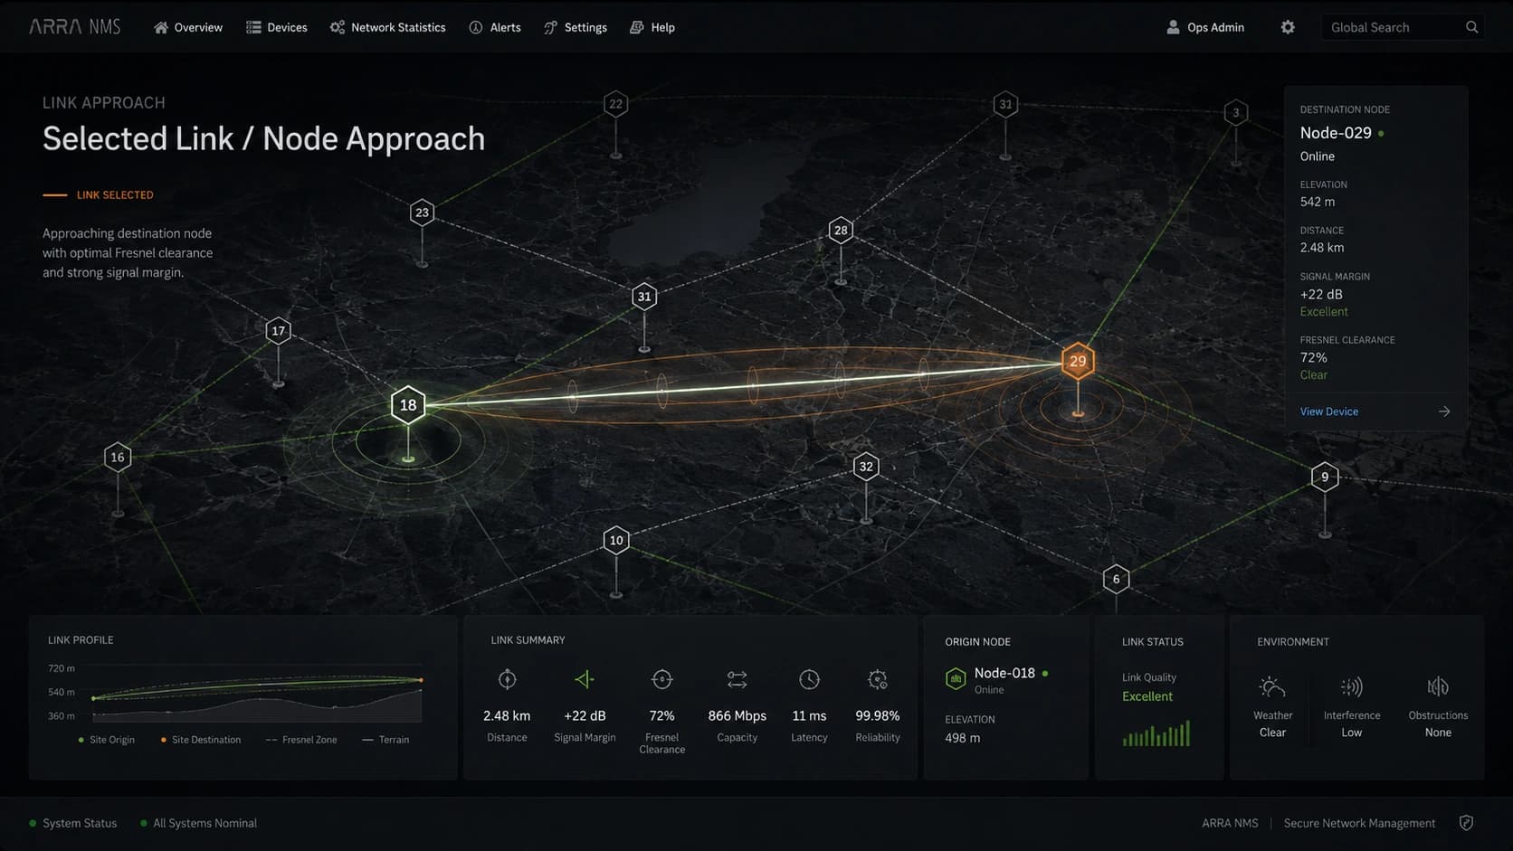Click the View Device link
The width and height of the screenshot is (1513, 851).
point(1328,411)
